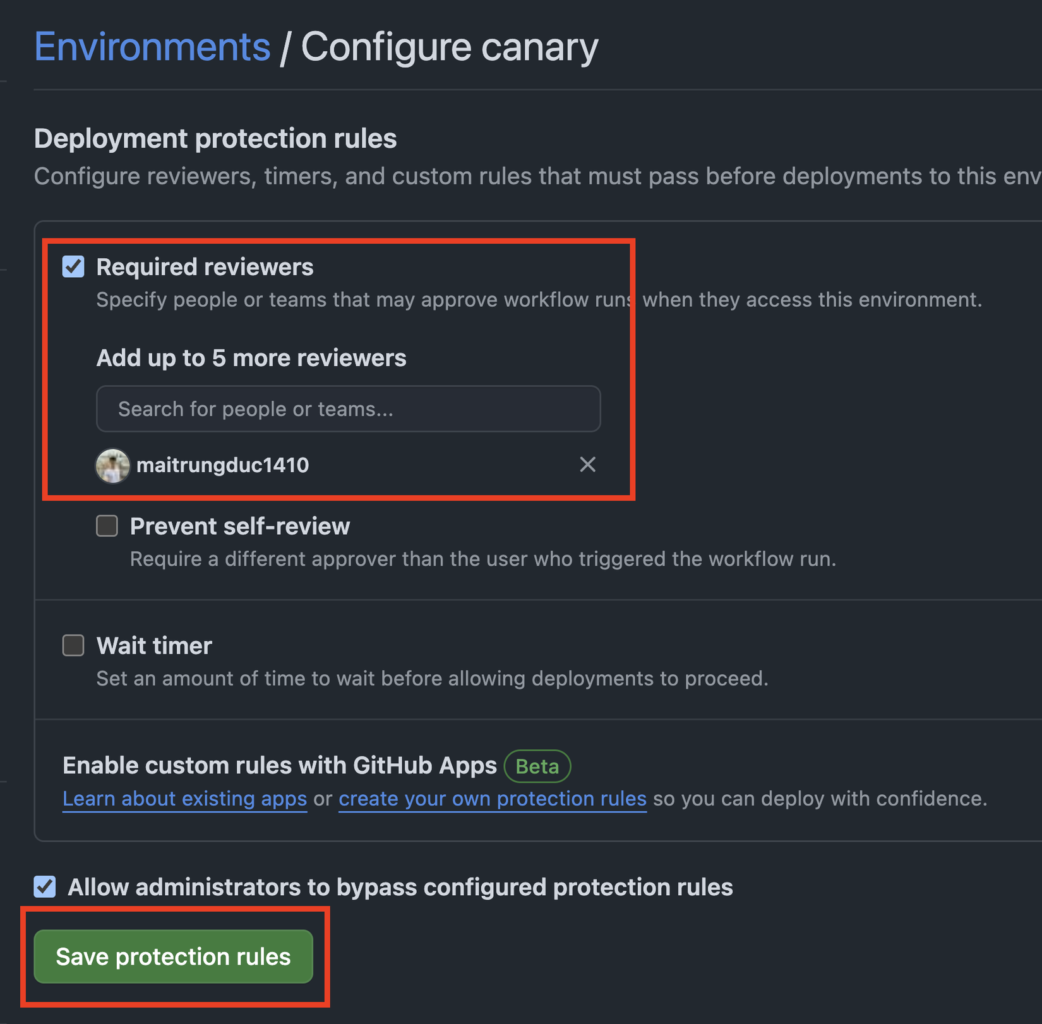The width and height of the screenshot is (1042, 1024).
Task: Uncheck the Required reviewers checkbox
Action: 73,266
